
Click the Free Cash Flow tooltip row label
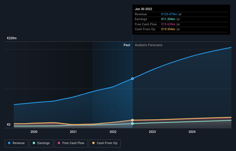[x=146, y=24]
